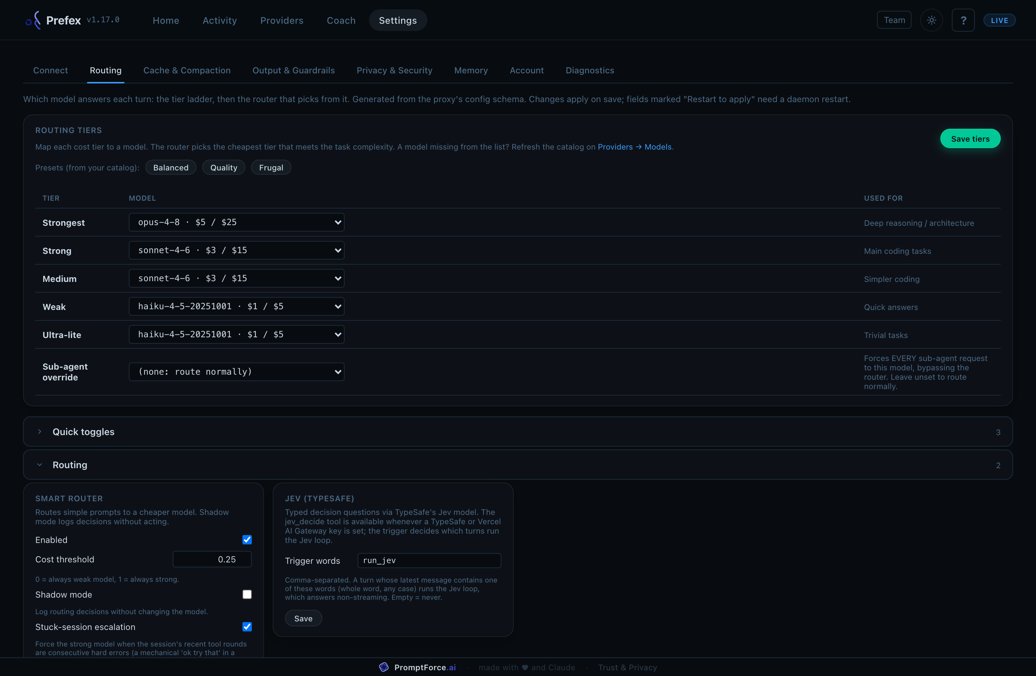This screenshot has height=676, width=1036.
Task: Click the Routing settings tab
Action: 106,70
